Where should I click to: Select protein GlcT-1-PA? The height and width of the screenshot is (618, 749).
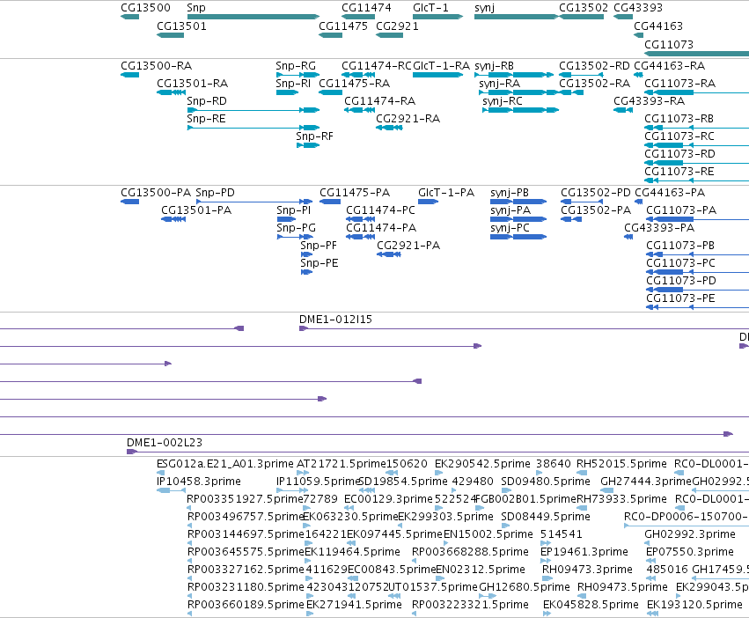pos(429,202)
